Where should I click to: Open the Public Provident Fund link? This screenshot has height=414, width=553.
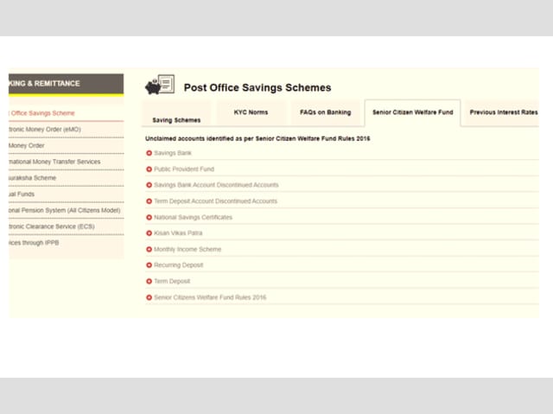[x=184, y=169]
